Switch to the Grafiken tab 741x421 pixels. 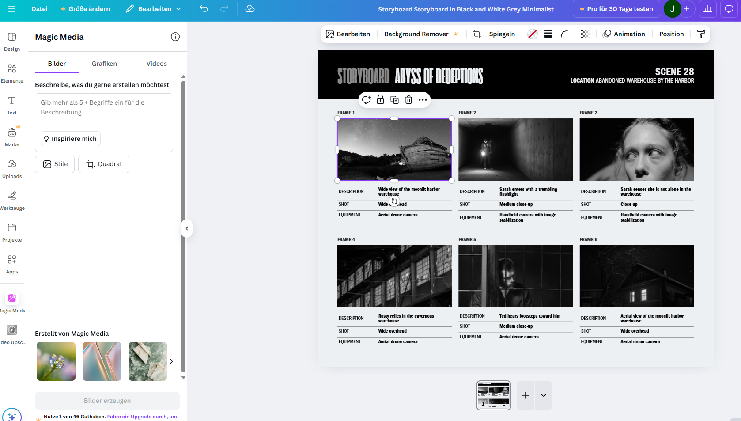(x=104, y=64)
